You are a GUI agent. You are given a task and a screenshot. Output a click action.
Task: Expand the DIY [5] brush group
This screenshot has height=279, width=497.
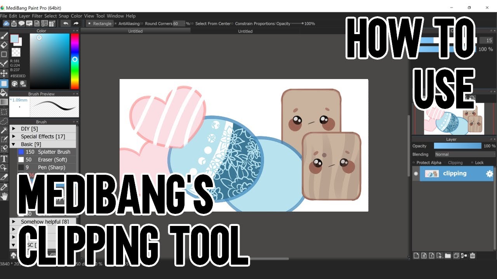click(x=14, y=129)
